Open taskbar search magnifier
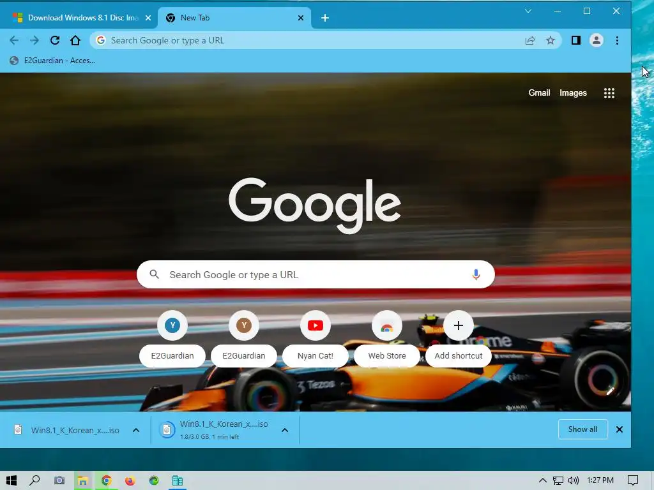Image resolution: width=654 pixels, height=490 pixels. [x=35, y=480]
